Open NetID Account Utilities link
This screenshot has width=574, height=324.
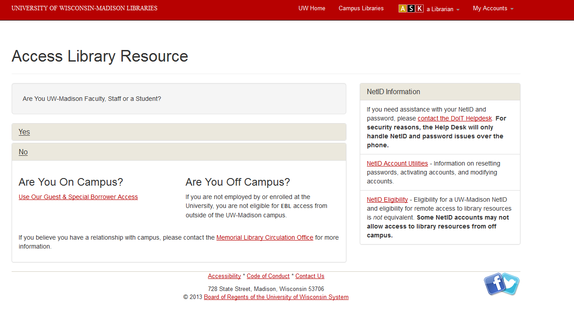tap(397, 163)
